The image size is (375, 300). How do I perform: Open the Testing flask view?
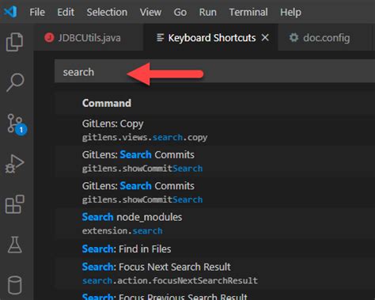point(15,245)
